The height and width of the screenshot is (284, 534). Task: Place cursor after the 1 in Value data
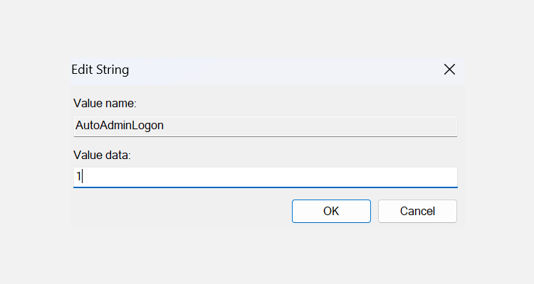coord(83,177)
